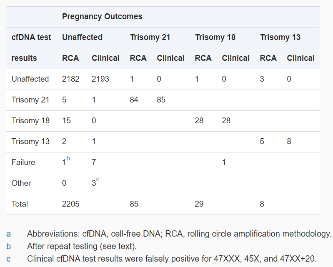This screenshot has width=333, height=267.
Task: Click the Unaffected column group header
Action: click(x=82, y=37)
